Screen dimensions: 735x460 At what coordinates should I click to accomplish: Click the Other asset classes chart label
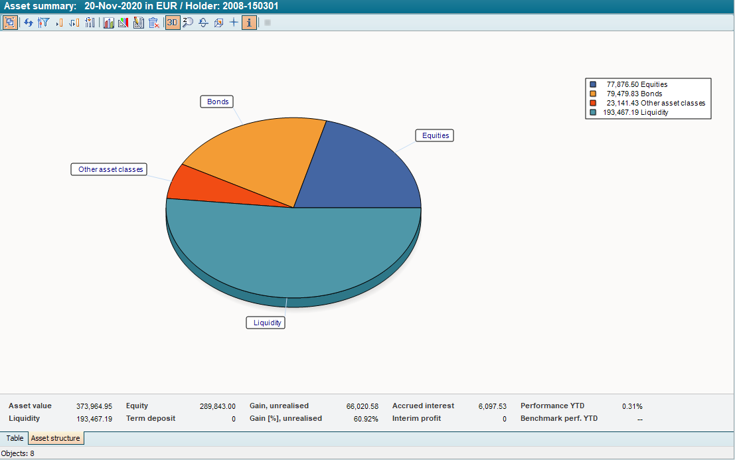coord(110,169)
